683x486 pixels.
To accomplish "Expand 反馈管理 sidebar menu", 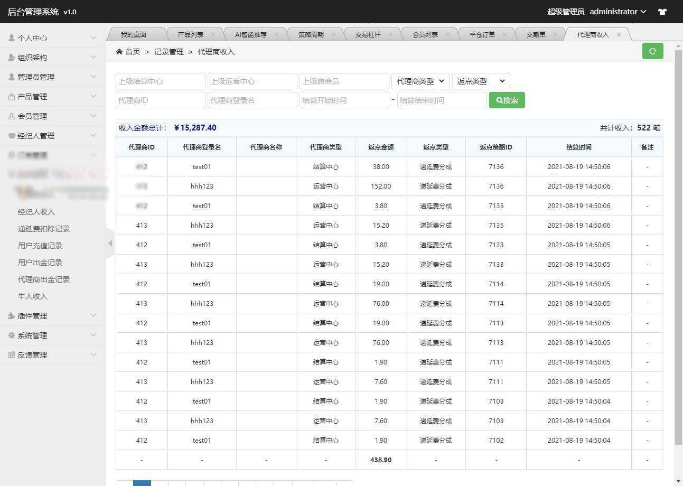I will (x=52, y=355).
